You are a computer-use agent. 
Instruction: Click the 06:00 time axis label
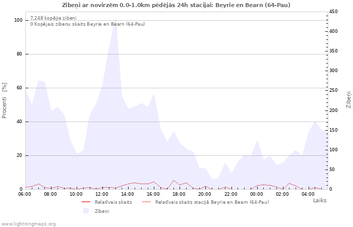click(x=25, y=194)
